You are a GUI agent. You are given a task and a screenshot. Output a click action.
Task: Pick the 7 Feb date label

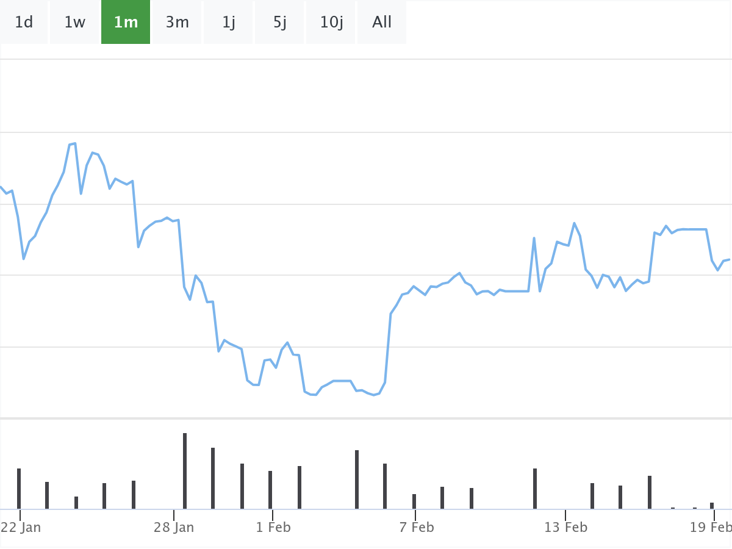(x=417, y=527)
